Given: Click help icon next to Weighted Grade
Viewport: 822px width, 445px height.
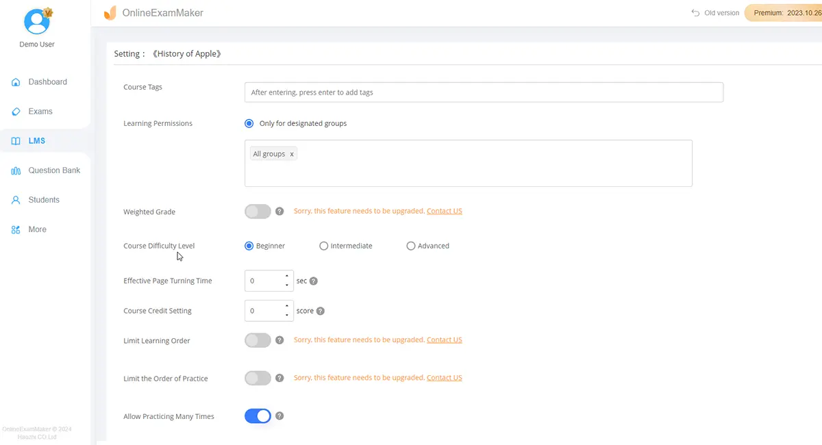Looking at the screenshot, I should pos(279,212).
